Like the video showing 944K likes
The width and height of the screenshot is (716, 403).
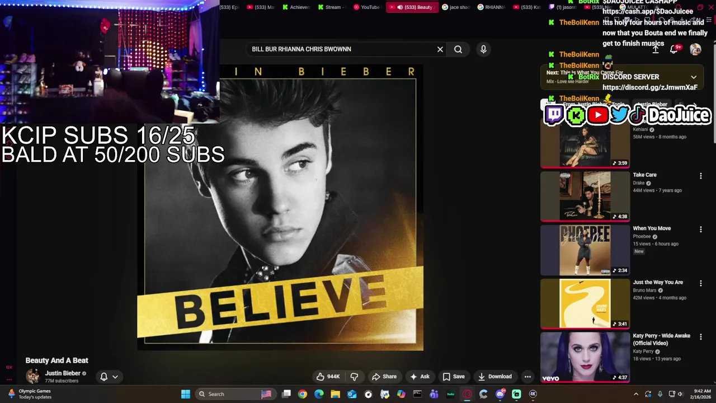(x=328, y=377)
